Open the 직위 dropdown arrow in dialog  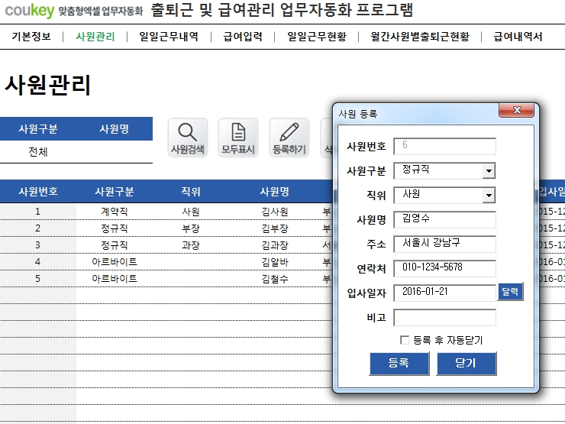489,196
